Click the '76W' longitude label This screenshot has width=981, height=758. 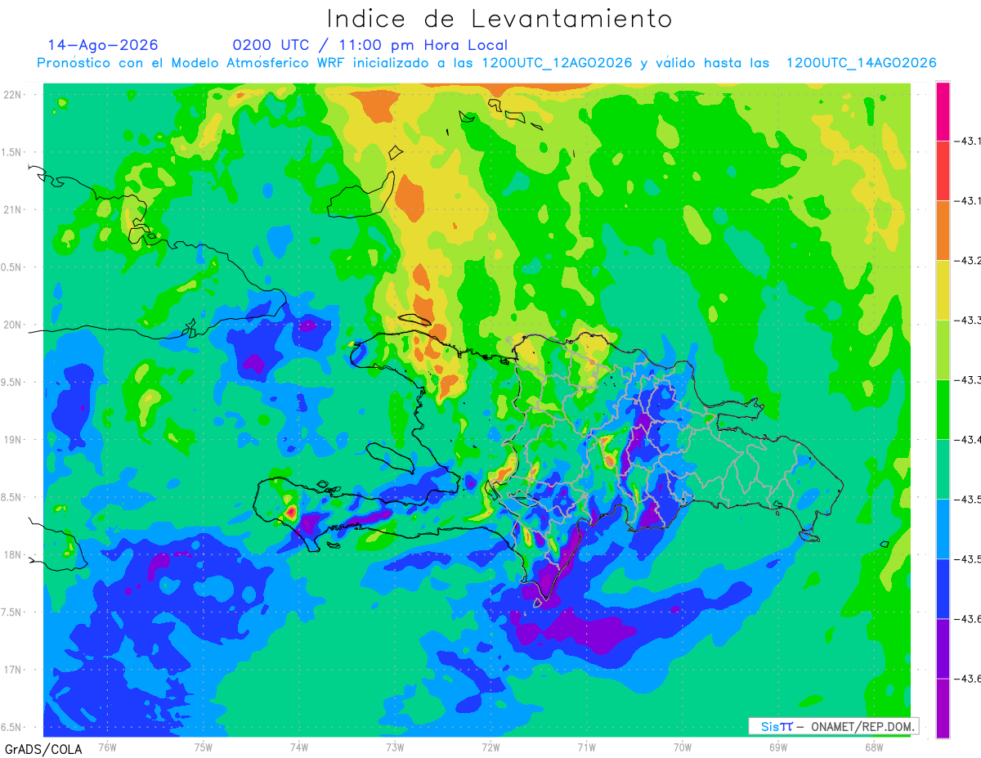click(107, 747)
